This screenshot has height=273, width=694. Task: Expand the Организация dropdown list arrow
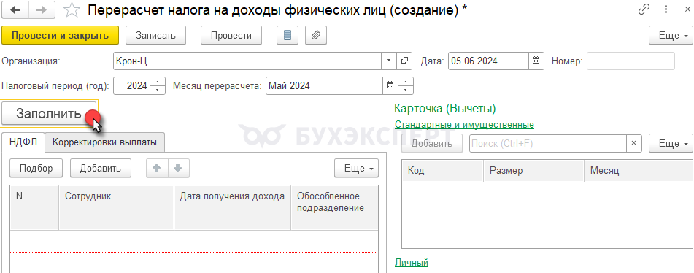(x=389, y=61)
